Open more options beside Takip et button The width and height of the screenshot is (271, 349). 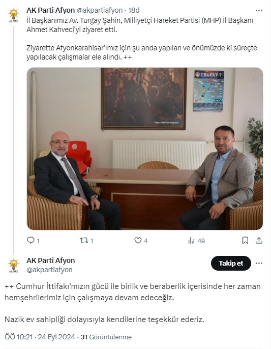[x=259, y=264]
